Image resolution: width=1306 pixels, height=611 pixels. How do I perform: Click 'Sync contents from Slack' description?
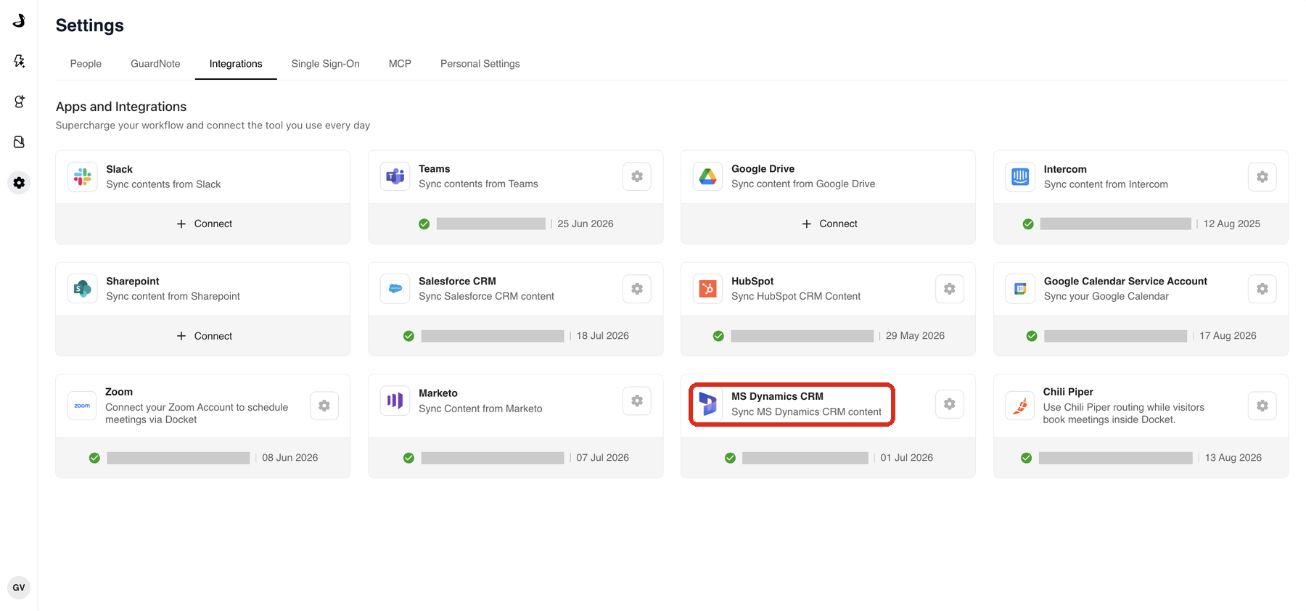click(x=163, y=184)
